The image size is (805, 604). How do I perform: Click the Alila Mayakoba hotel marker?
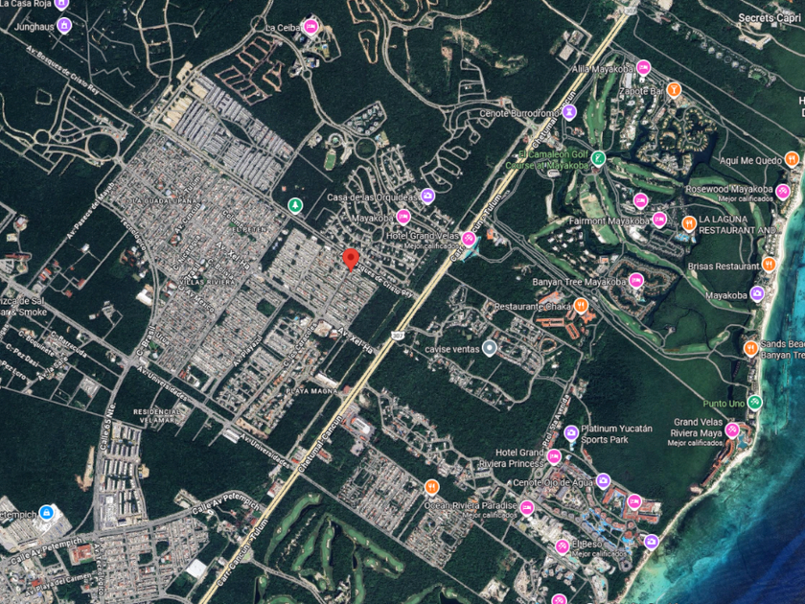[643, 67]
